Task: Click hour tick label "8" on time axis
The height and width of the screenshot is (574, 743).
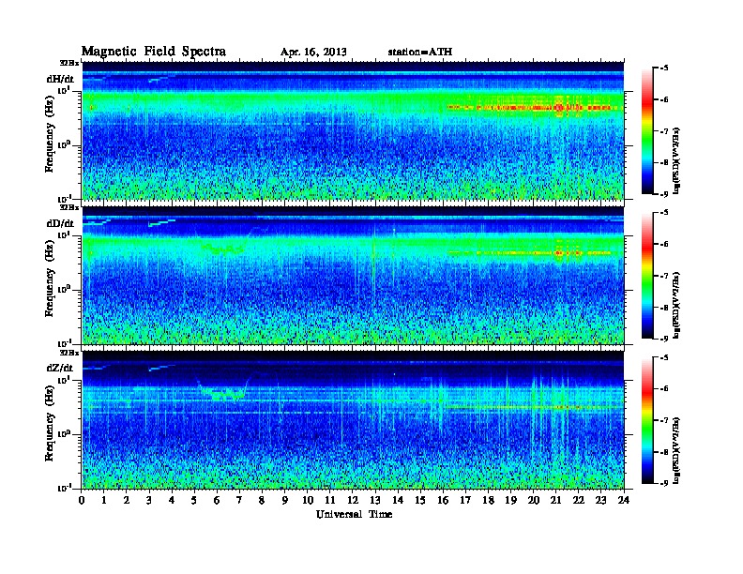Action: [x=262, y=500]
